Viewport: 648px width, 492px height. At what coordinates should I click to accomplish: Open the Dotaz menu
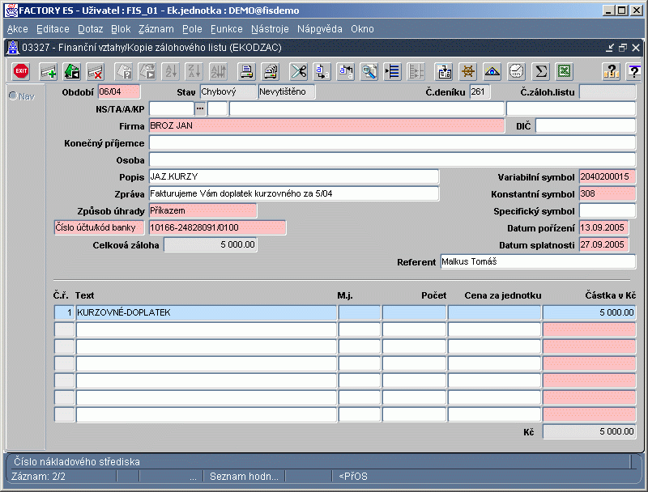[x=91, y=29]
